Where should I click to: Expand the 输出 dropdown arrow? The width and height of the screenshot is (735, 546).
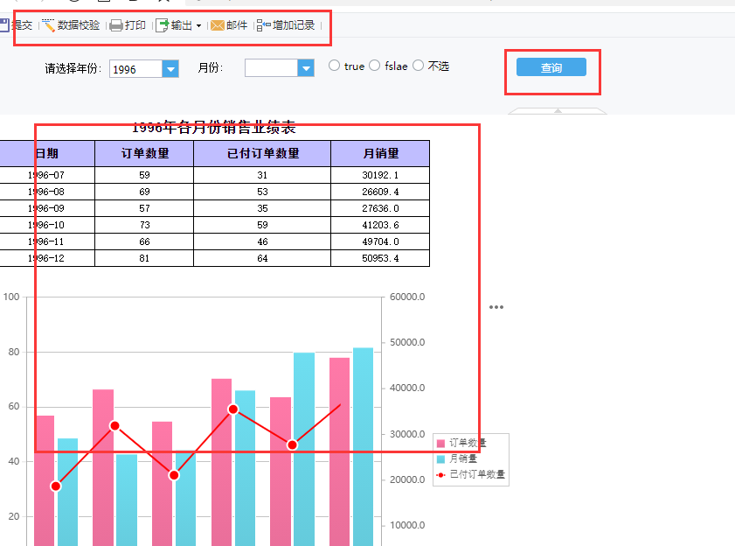click(x=198, y=26)
